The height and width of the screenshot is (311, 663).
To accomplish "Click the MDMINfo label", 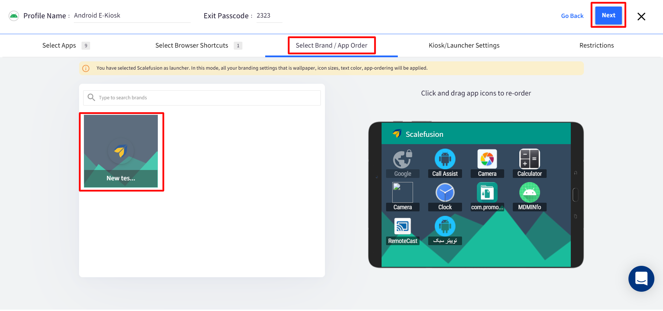I will click(529, 207).
